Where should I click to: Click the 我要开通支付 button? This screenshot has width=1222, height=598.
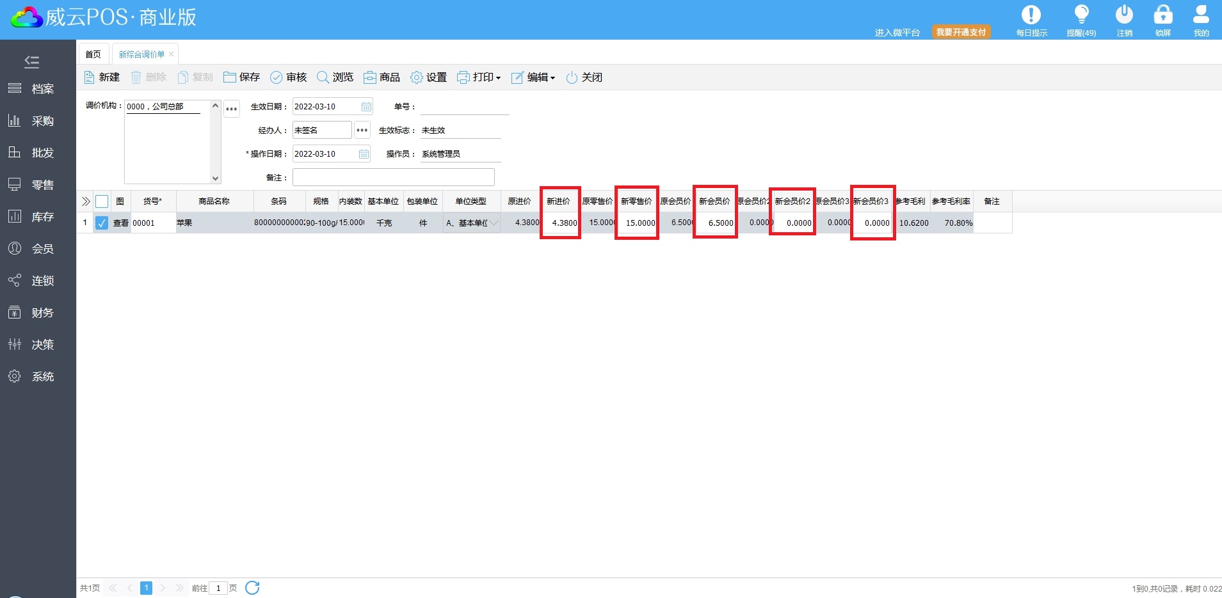point(961,32)
